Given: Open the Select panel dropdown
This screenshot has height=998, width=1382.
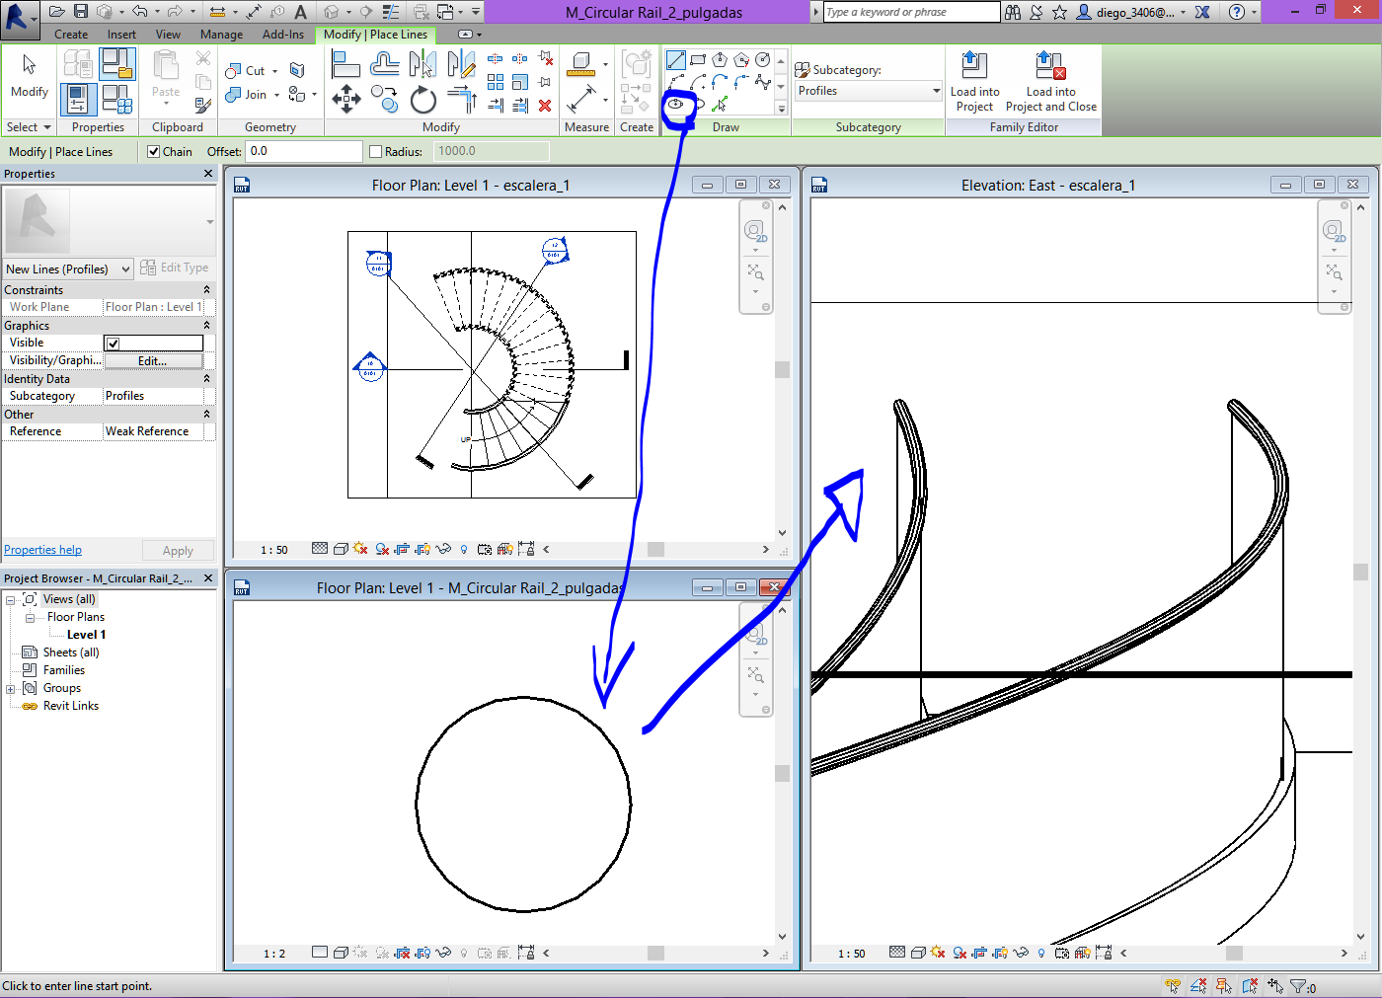Looking at the screenshot, I should click(x=28, y=127).
